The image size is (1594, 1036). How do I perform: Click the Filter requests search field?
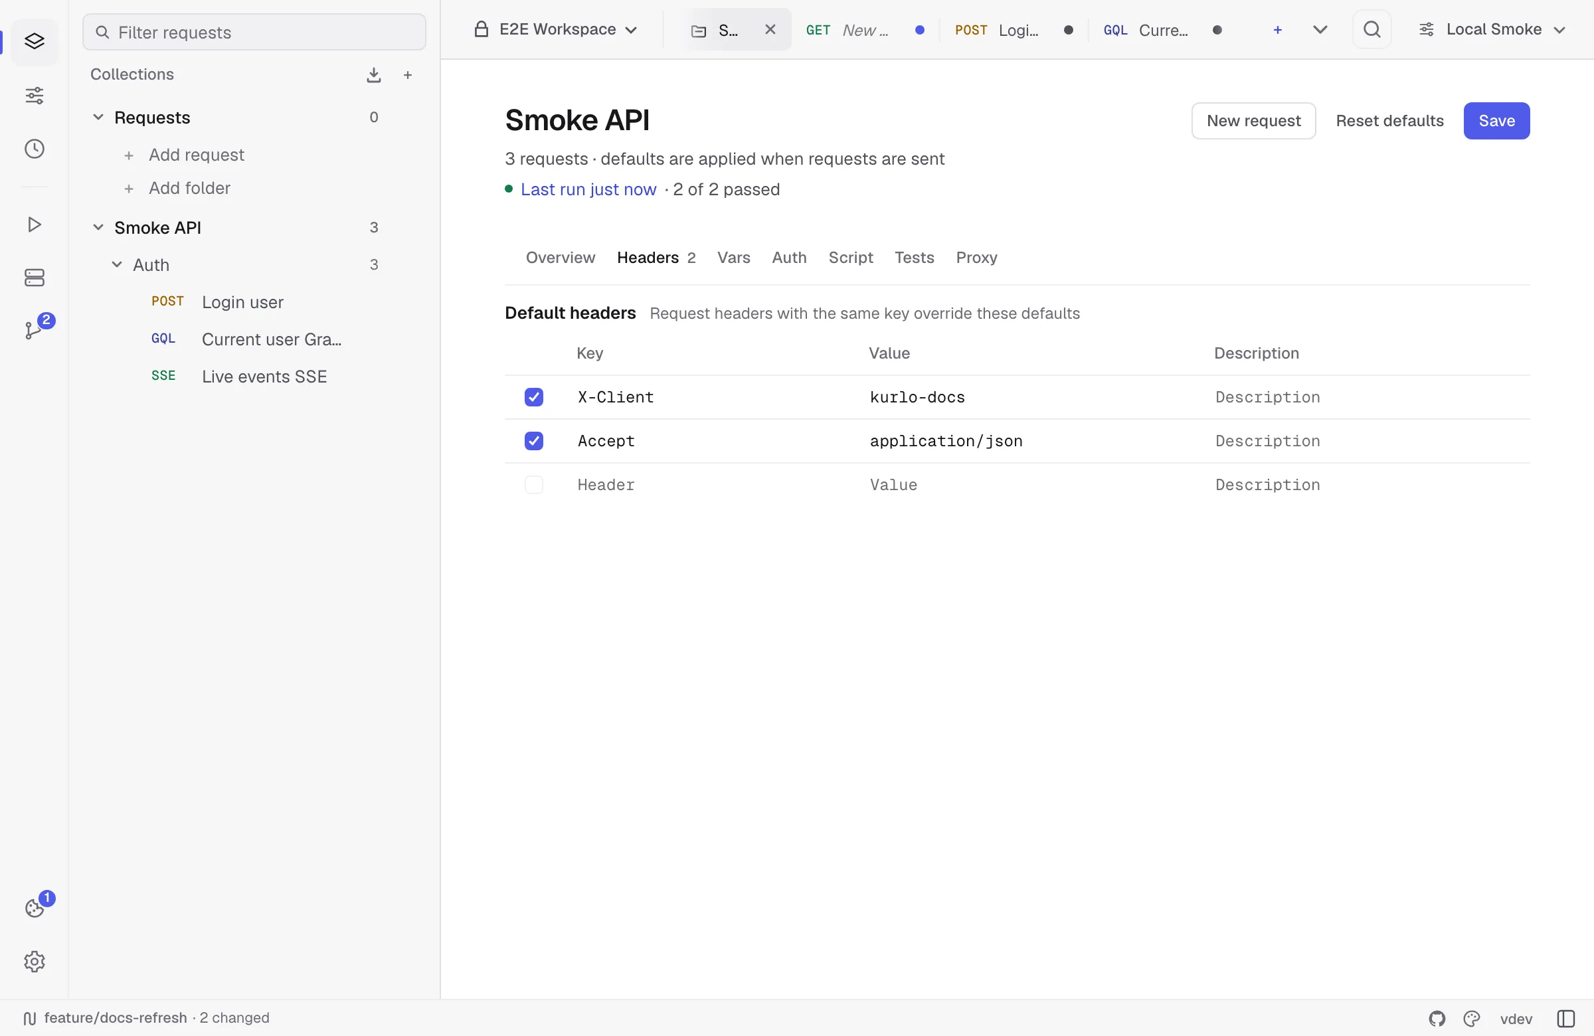pos(254,32)
